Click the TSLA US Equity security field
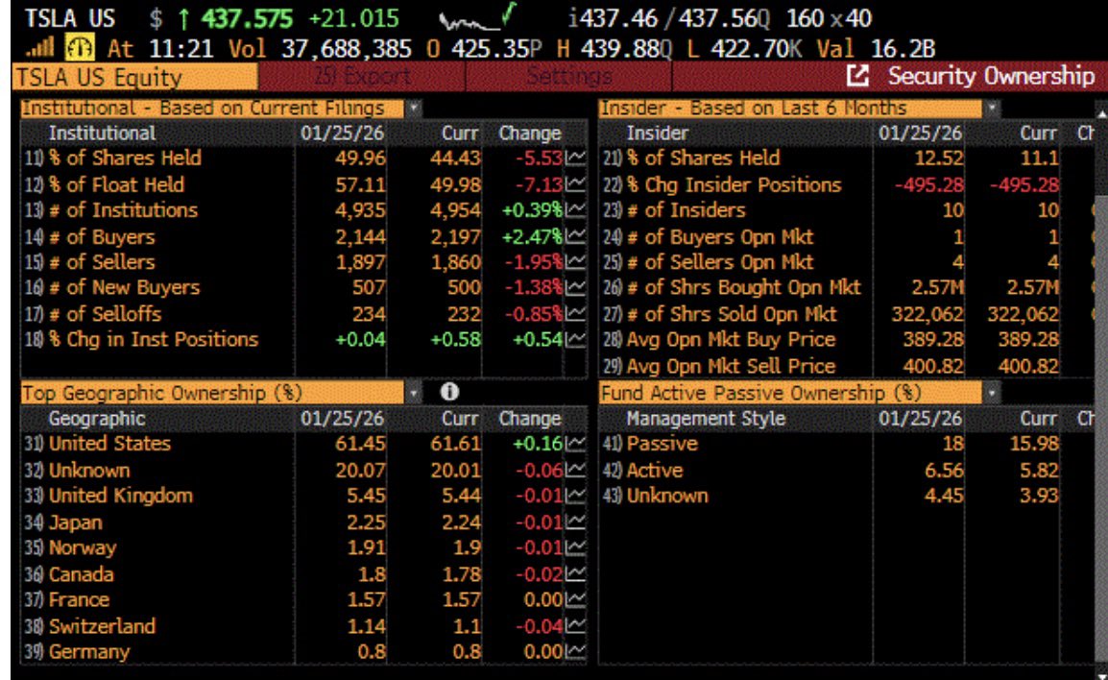The width and height of the screenshot is (1108, 680). tap(135, 77)
